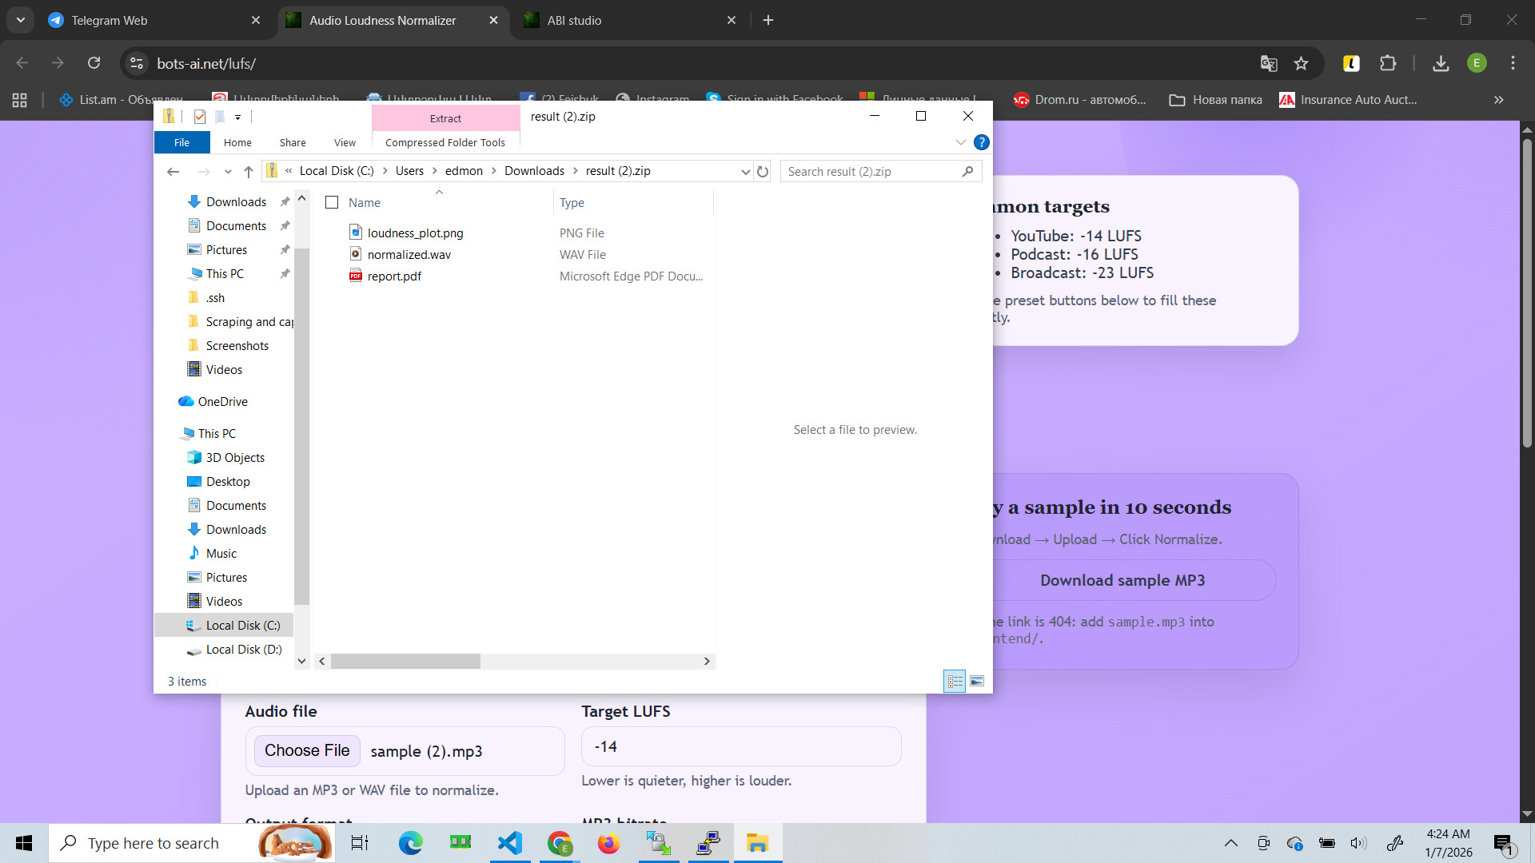Image resolution: width=1535 pixels, height=863 pixels.
Task: Click the Download sample MP3 button
Action: [x=1122, y=580]
